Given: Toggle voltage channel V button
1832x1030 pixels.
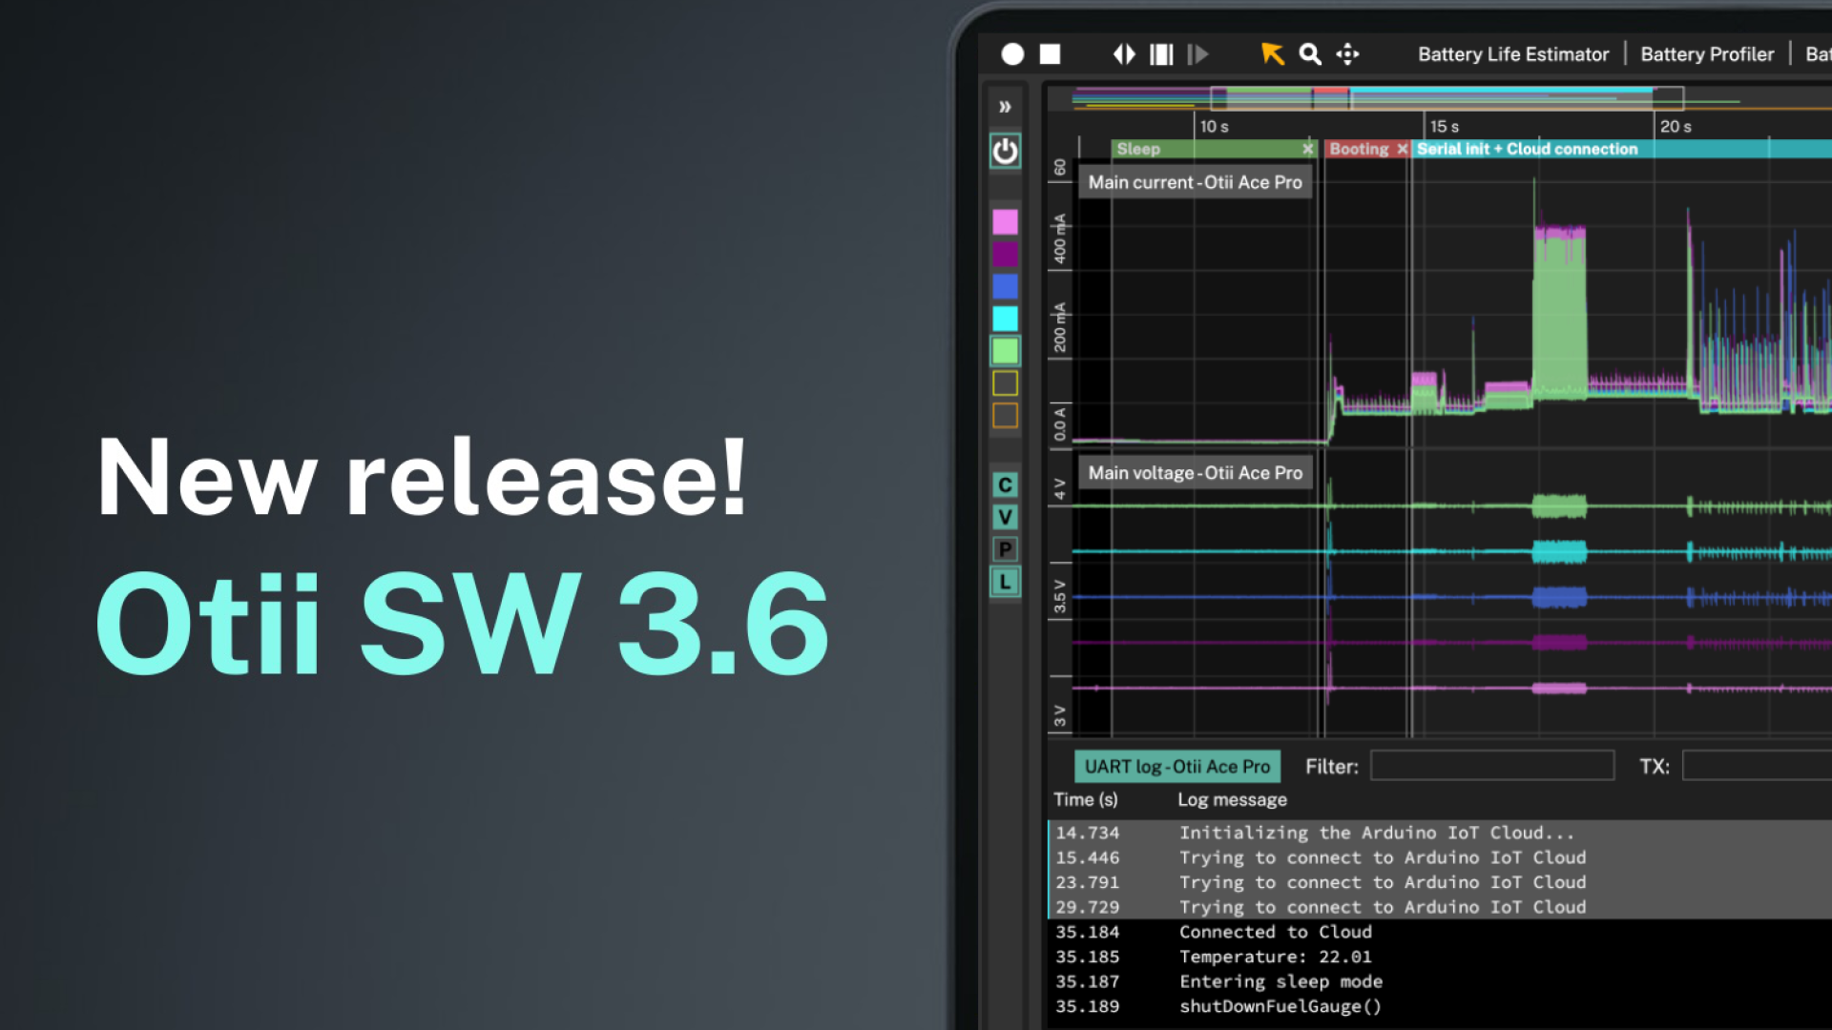Looking at the screenshot, I should 1005,517.
